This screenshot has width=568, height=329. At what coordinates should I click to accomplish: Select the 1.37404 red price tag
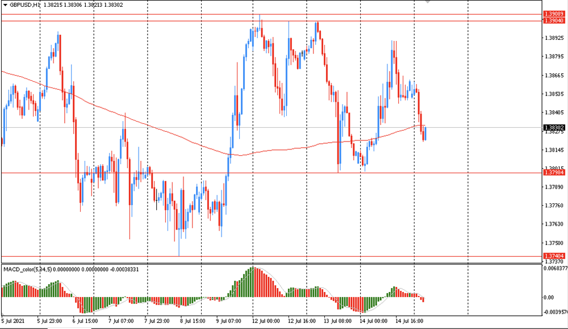[x=554, y=256]
